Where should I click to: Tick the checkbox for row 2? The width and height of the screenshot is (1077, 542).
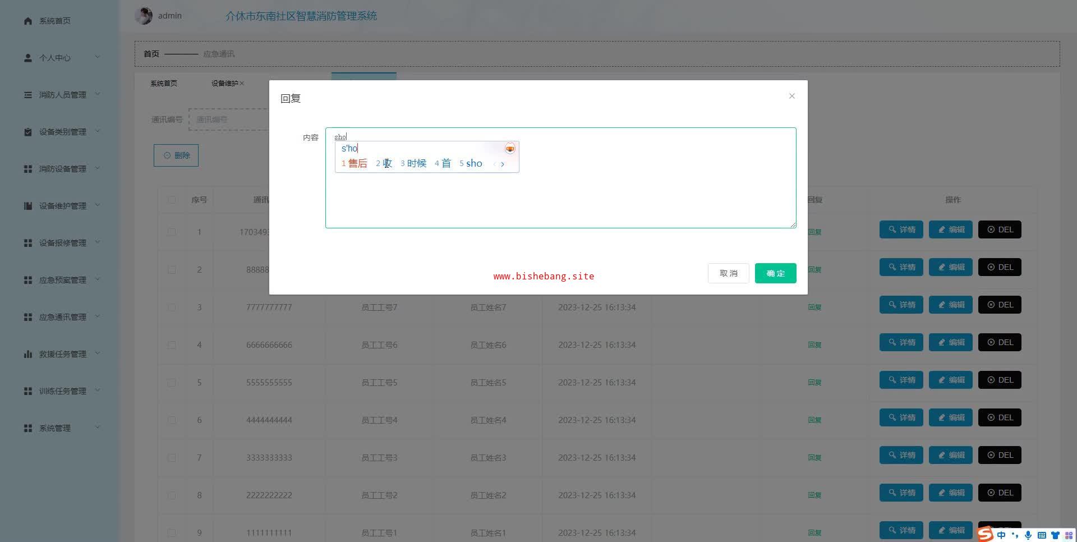[172, 269]
